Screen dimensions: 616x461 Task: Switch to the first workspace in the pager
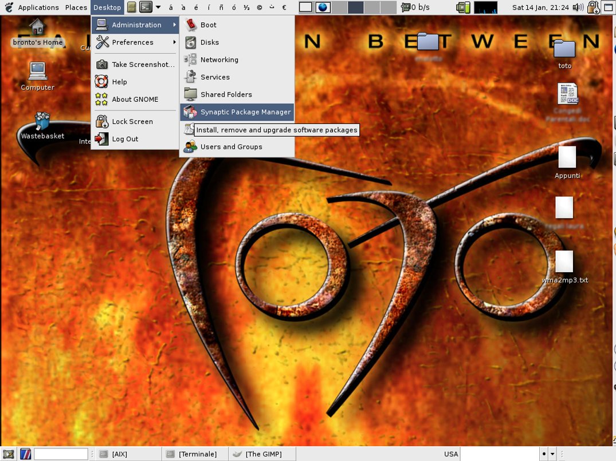pyautogui.click(x=305, y=7)
